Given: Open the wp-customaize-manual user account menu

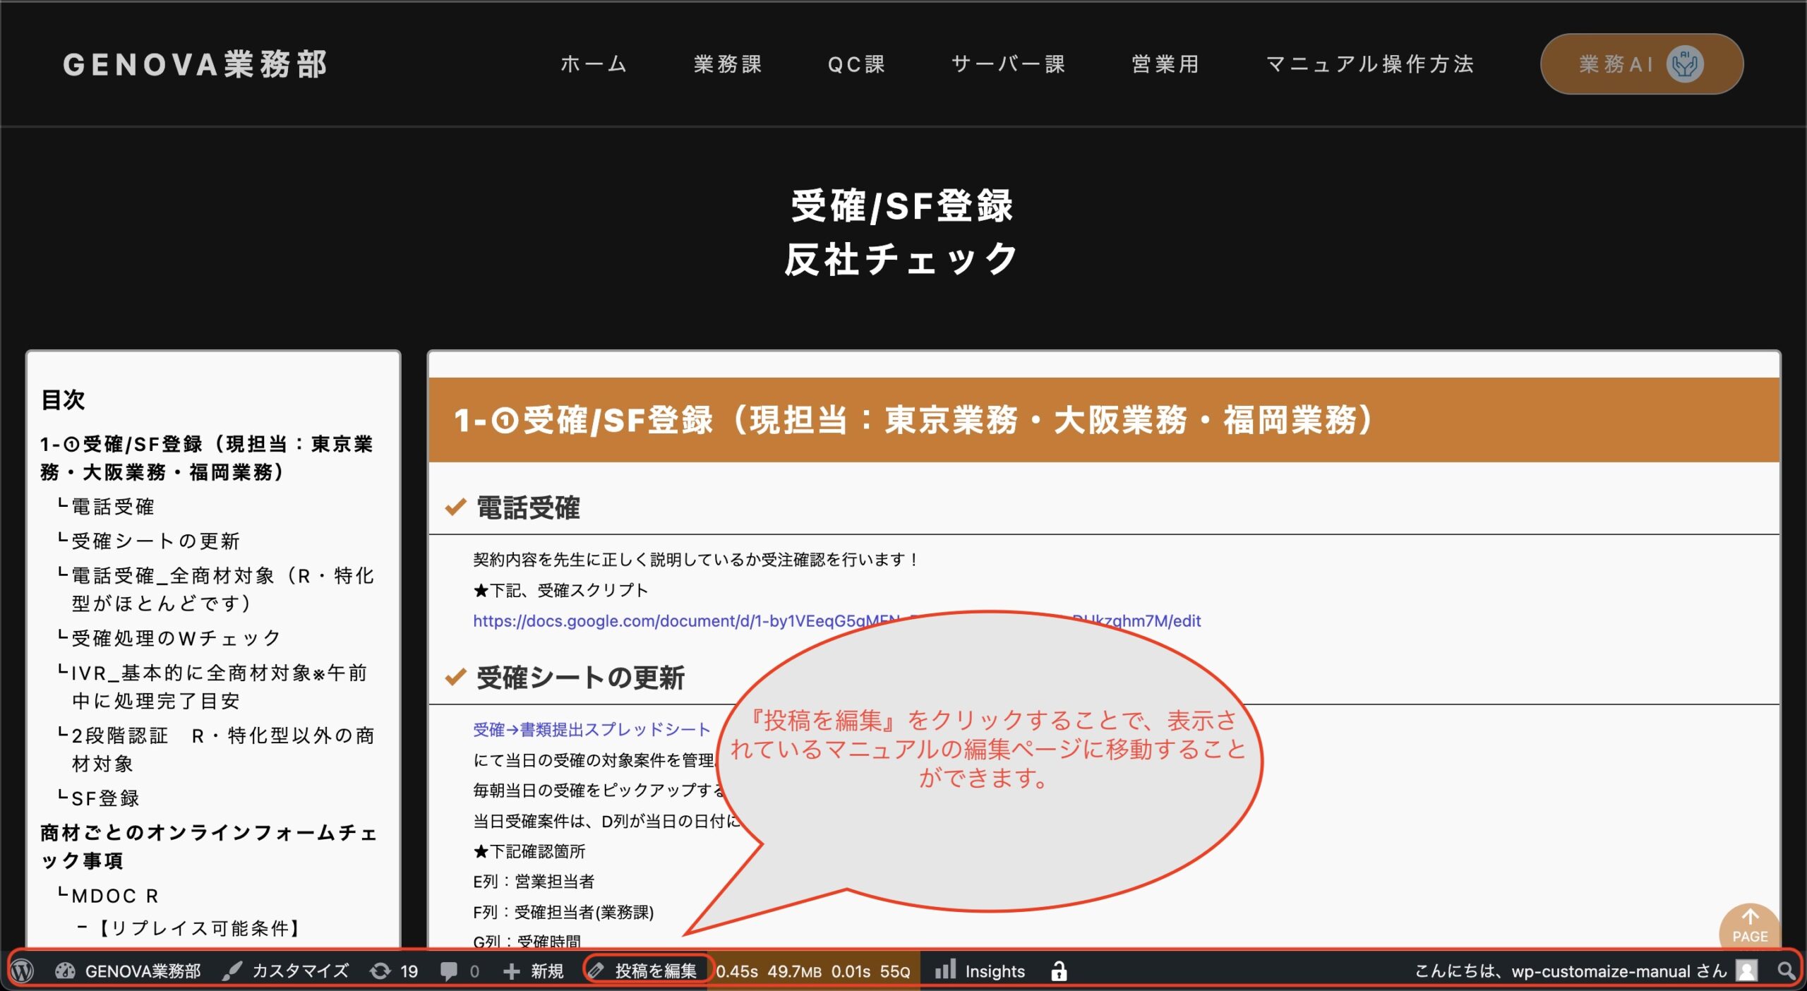Looking at the screenshot, I should pos(1583,971).
